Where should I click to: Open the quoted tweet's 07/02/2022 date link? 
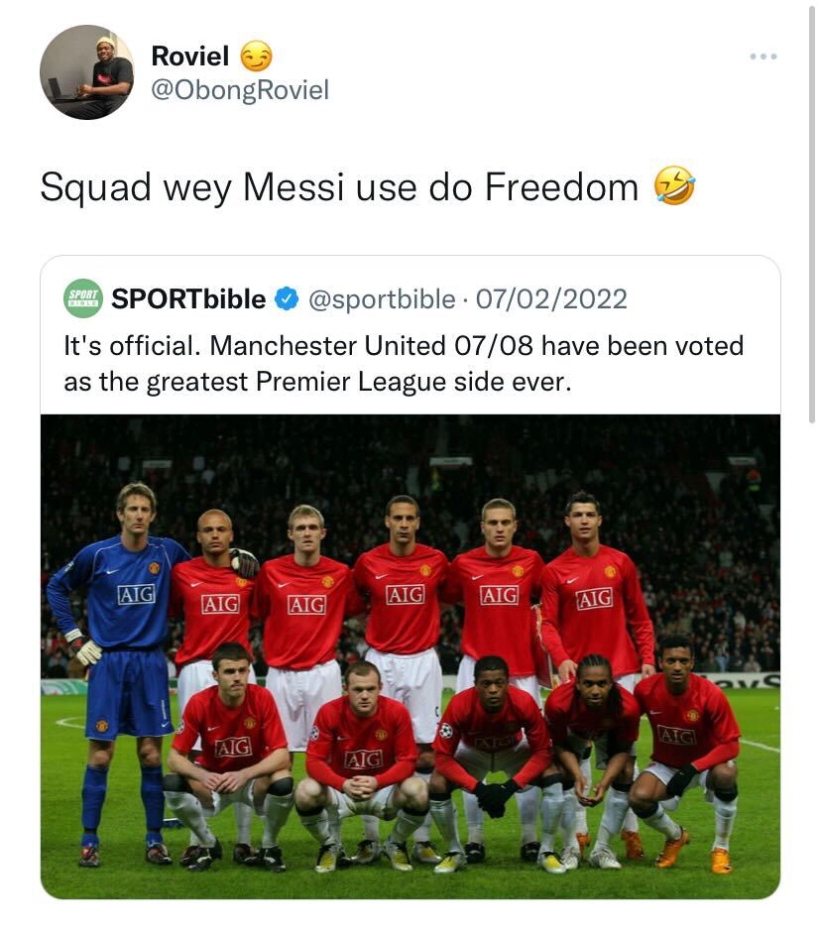click(x=551, y=298)
